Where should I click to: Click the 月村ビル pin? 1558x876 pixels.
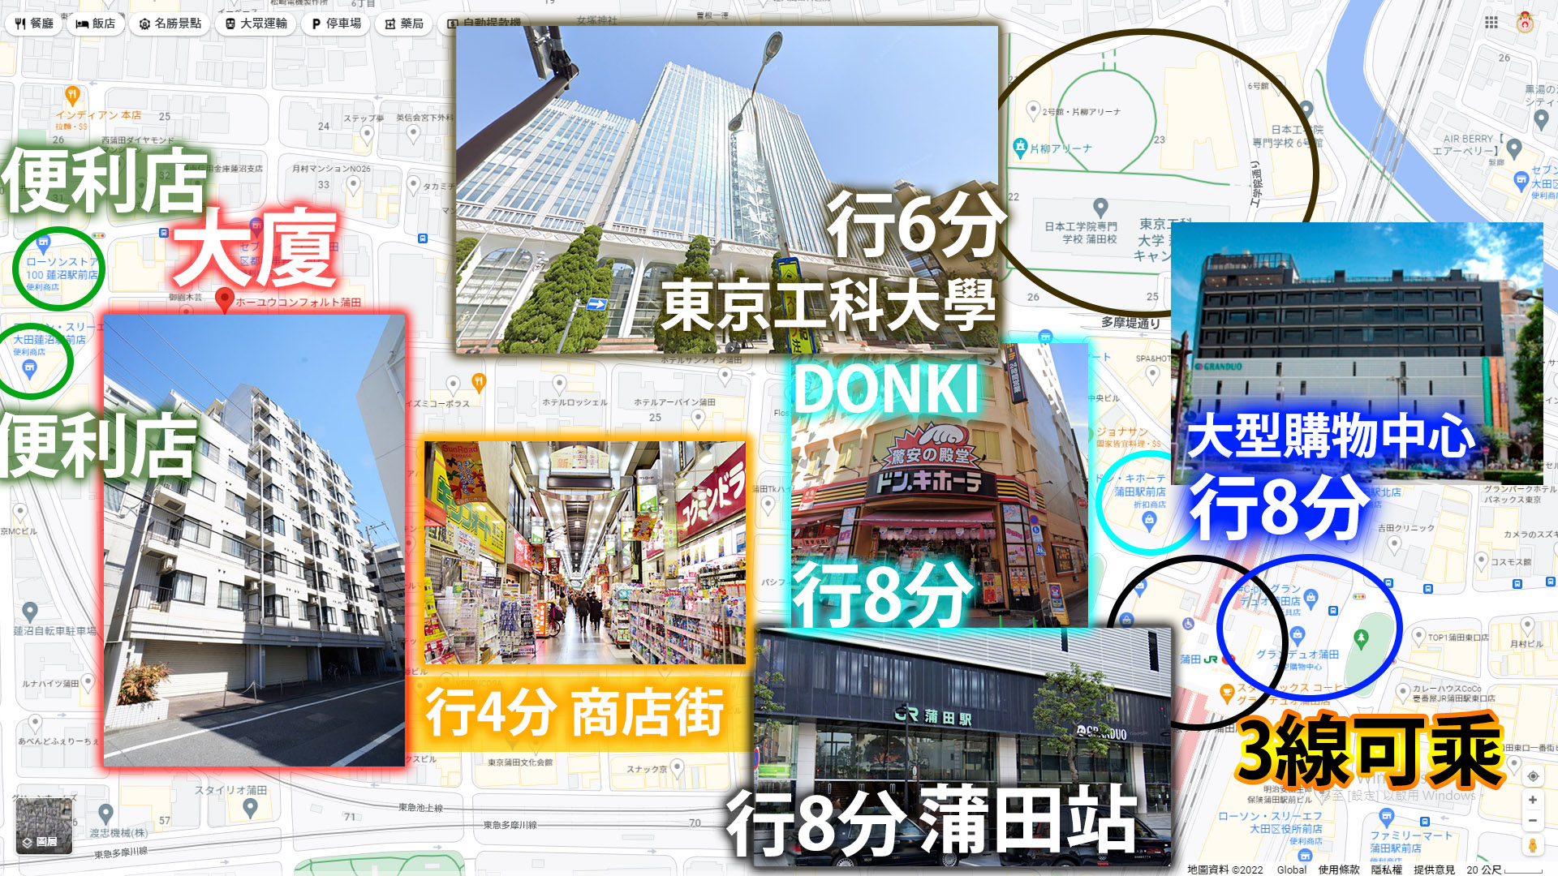click(1527, 625)
